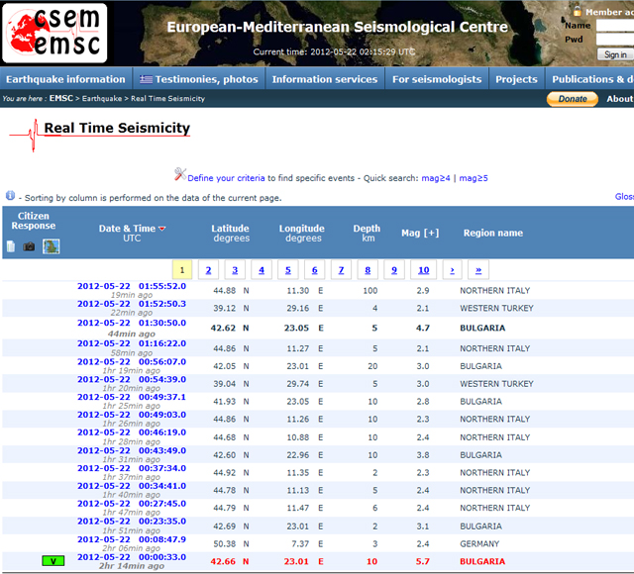This screenshot has width=634, height=574.
Task: Open the For seismologists menu
Action: [436, 79]
